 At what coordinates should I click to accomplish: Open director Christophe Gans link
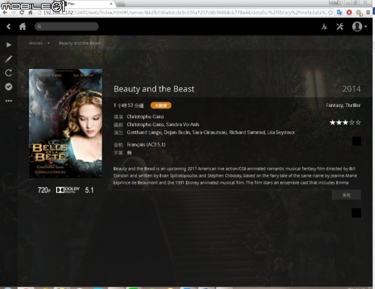(x=145, y=117)
